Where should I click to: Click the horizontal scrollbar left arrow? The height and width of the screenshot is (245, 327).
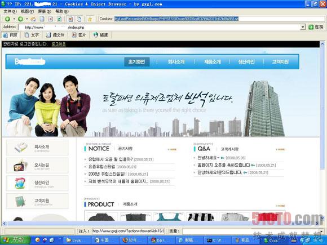click(x=5, y=224)
